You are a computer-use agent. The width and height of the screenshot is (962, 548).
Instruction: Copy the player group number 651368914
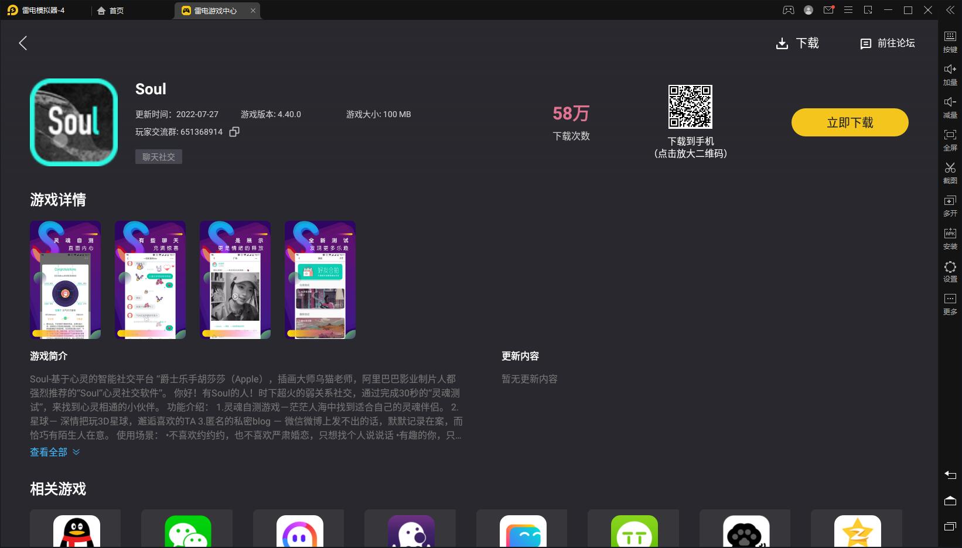click(234, 132)
